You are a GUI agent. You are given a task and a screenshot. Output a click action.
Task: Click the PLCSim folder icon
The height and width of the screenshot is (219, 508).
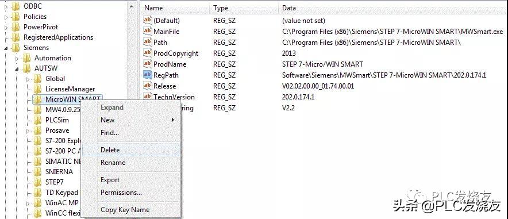[38, 120]
